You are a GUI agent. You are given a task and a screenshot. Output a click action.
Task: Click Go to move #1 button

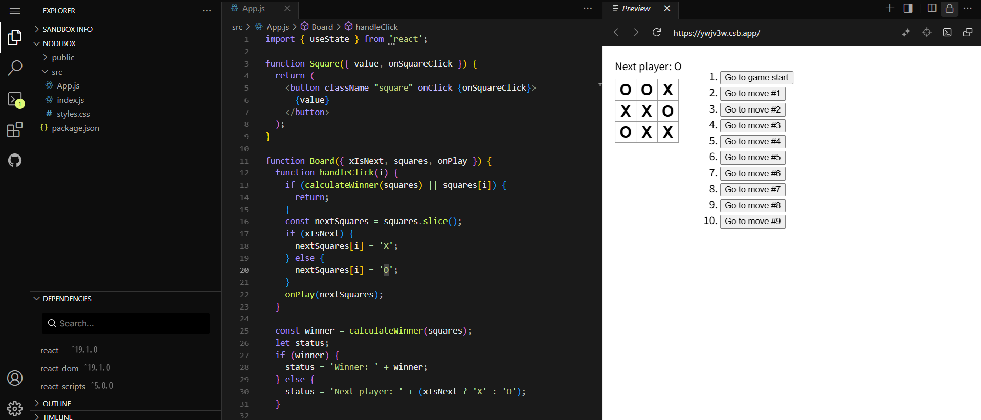pyautogui.click(x=752, y=94)
